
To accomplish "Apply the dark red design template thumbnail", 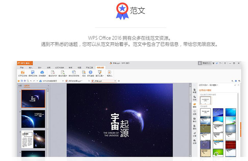I will (230, 145).
